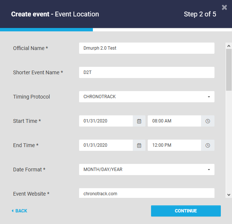This screenshot has height=224, width=232.
Task: Edit the End Time date field
Action: (106, 145)
